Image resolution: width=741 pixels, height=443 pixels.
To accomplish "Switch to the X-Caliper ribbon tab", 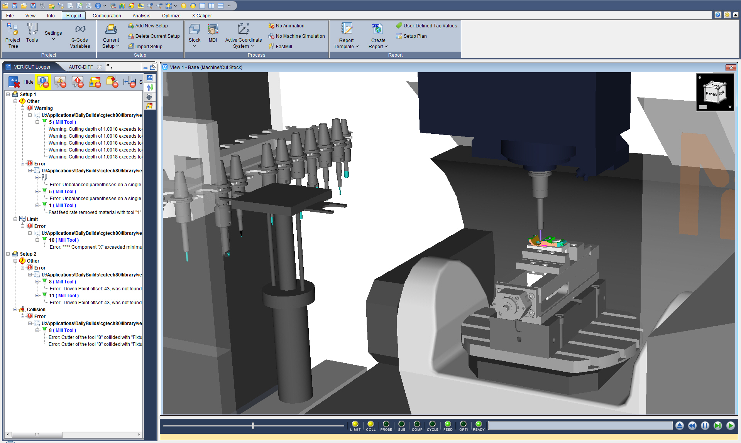I will (x=202, y=16).
